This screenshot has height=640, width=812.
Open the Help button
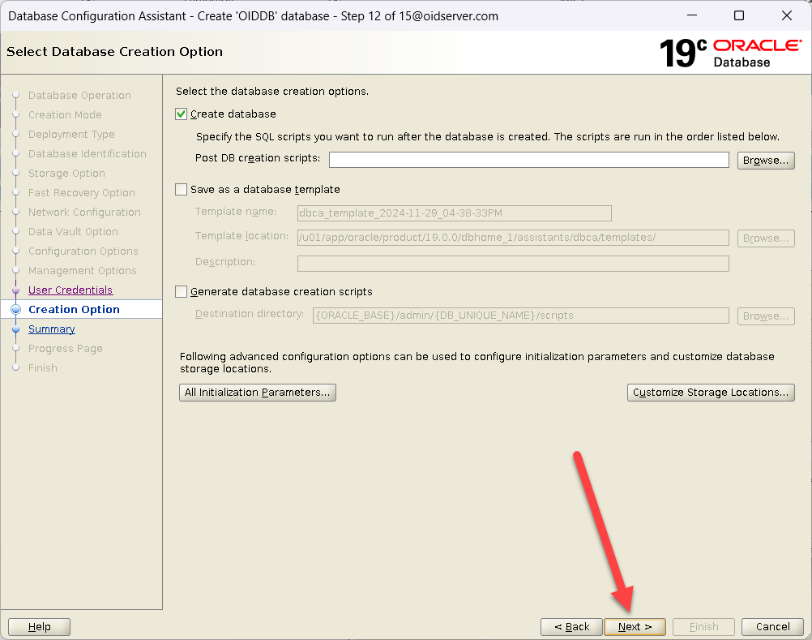point(39,627)
